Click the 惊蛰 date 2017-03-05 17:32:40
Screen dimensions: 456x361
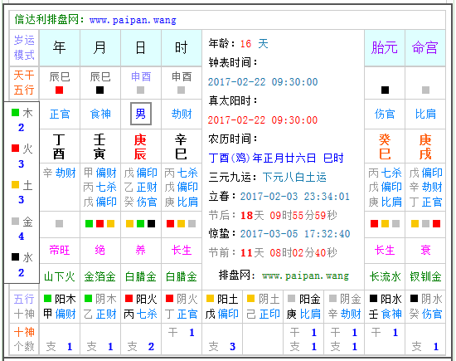[295, 234]
